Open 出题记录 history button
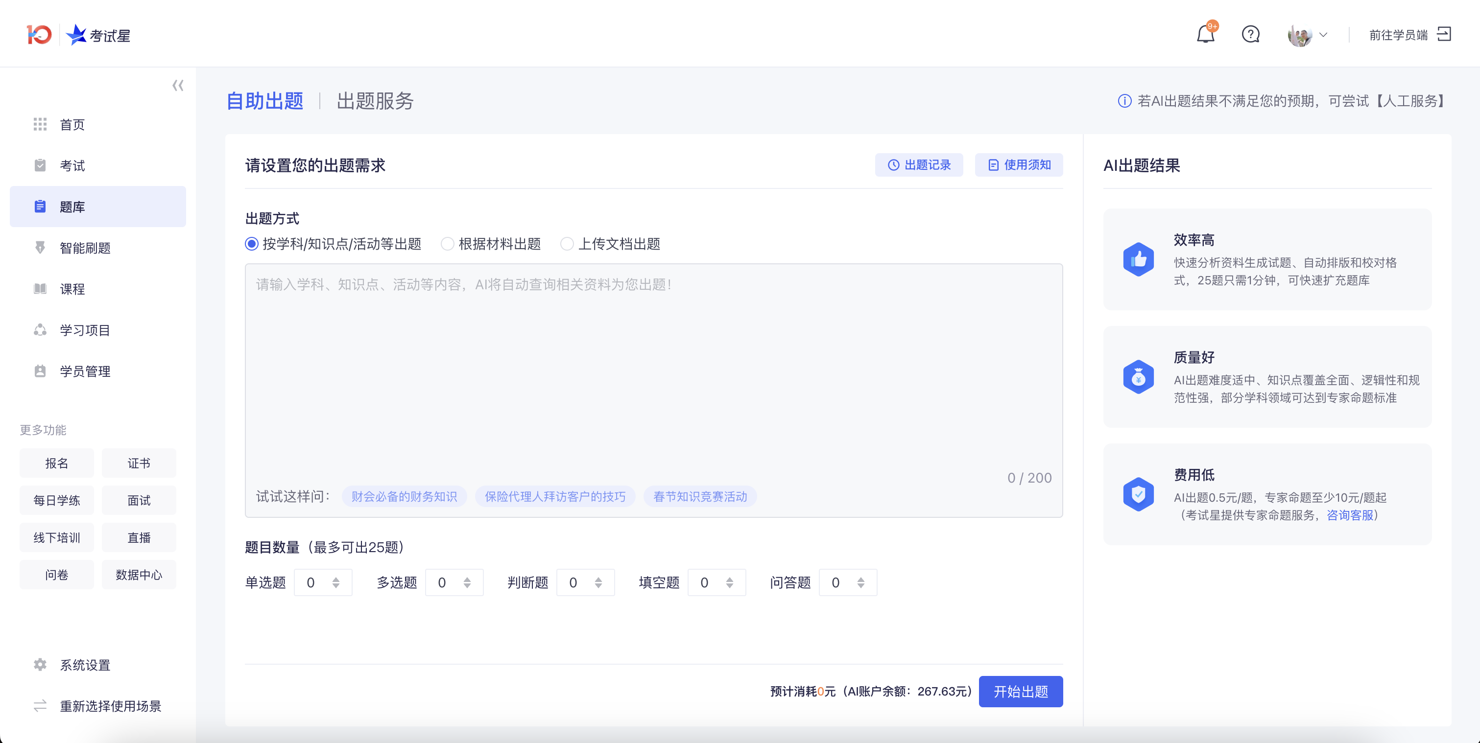Screen dimensions: 1480x743 click(x=919, y=165)
